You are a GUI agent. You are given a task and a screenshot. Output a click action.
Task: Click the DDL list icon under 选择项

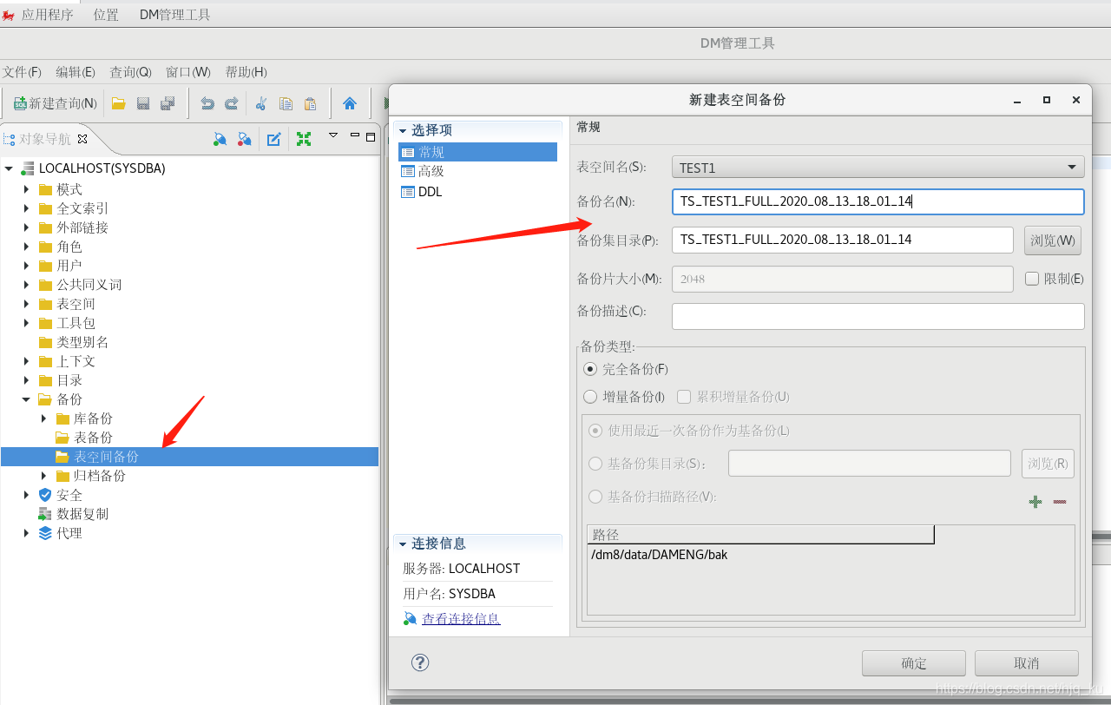click(x=408, y=192)
